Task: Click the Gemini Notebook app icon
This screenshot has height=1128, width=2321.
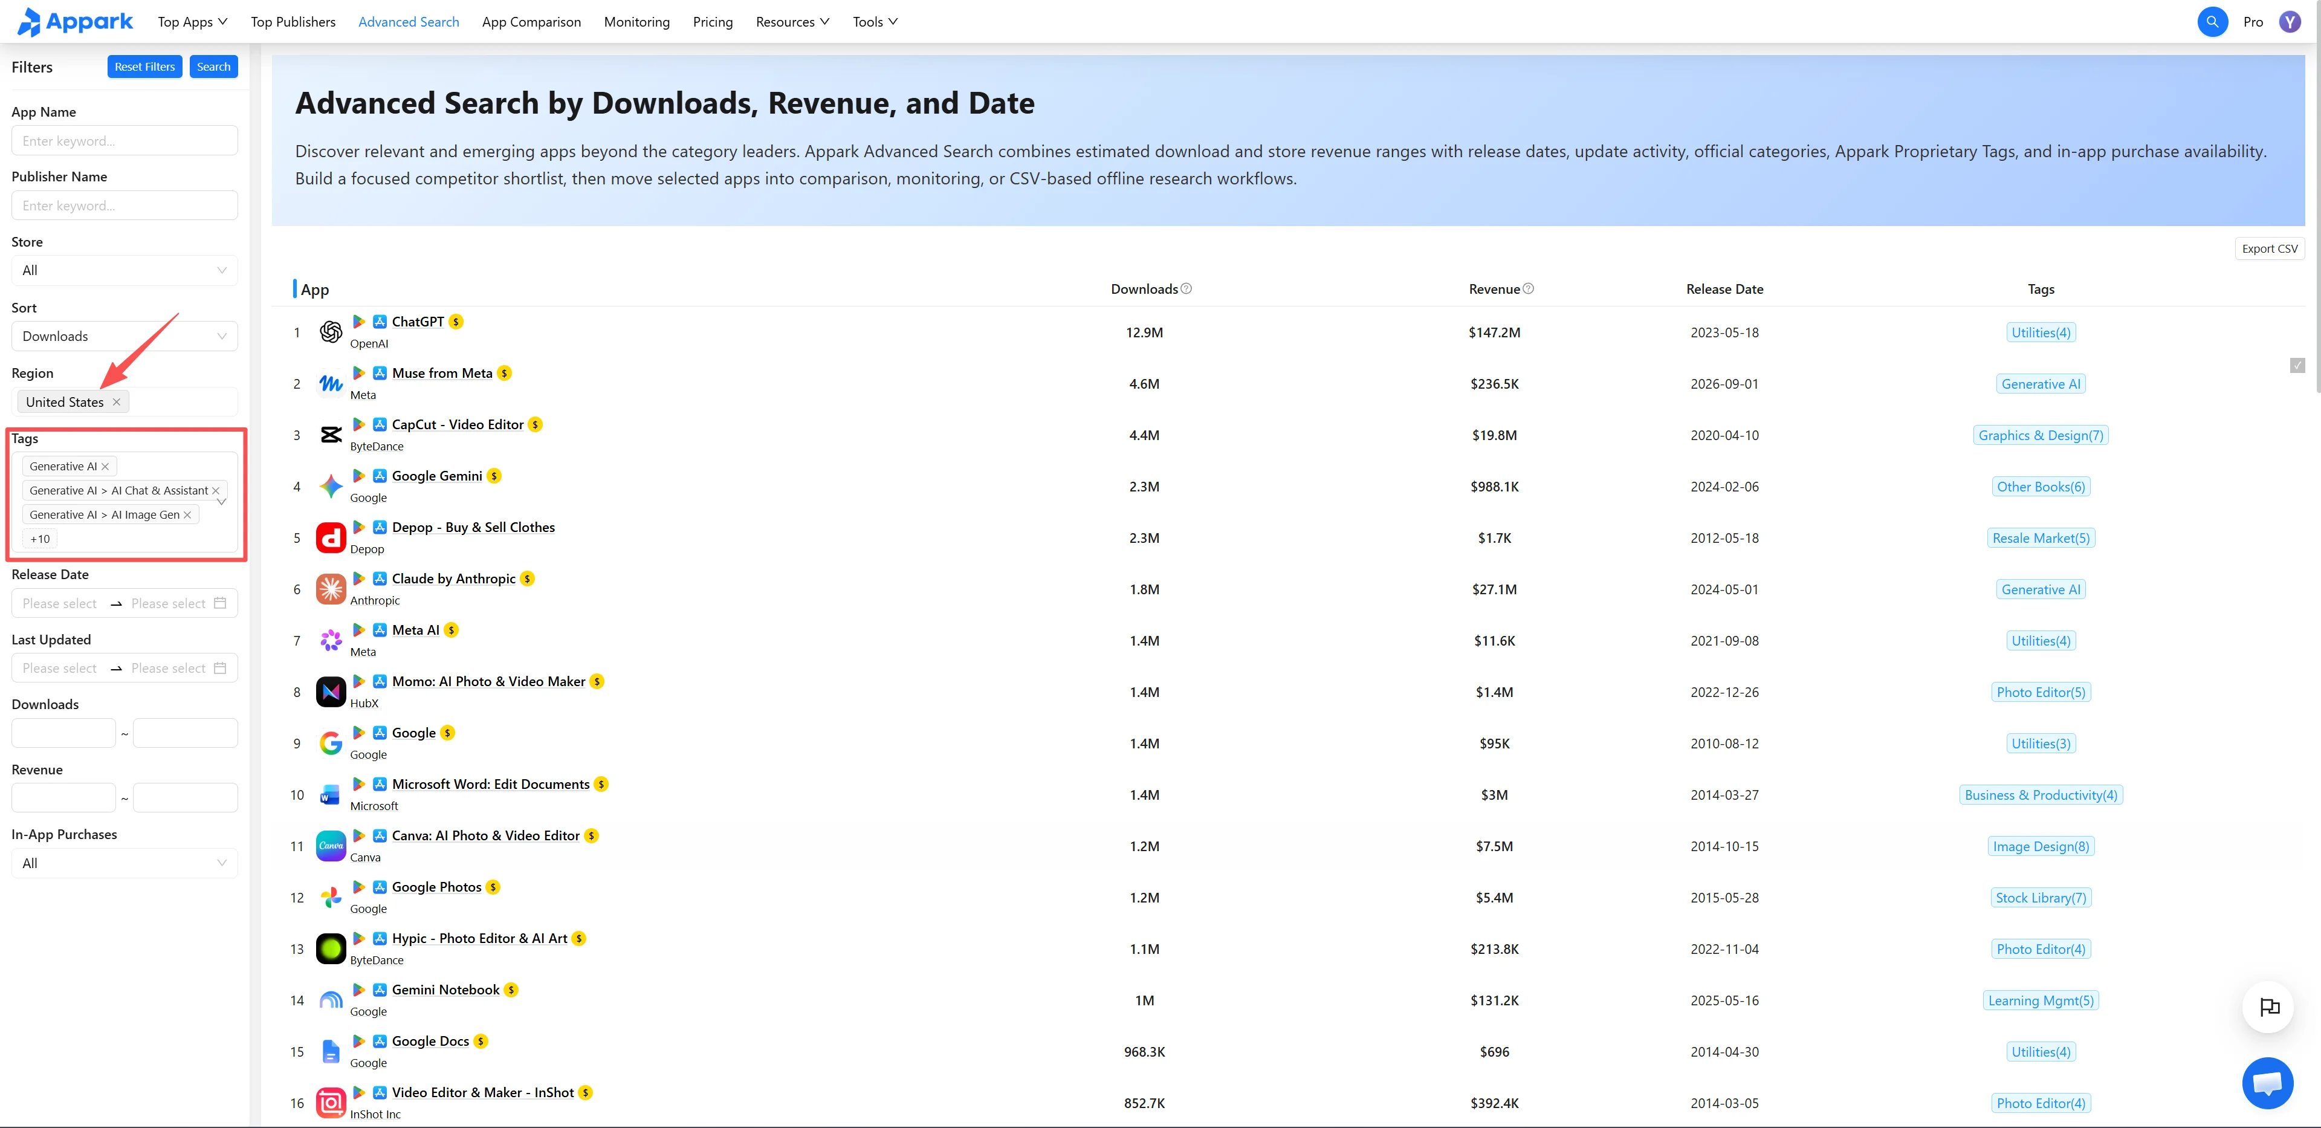Action: coord(331,1000)
